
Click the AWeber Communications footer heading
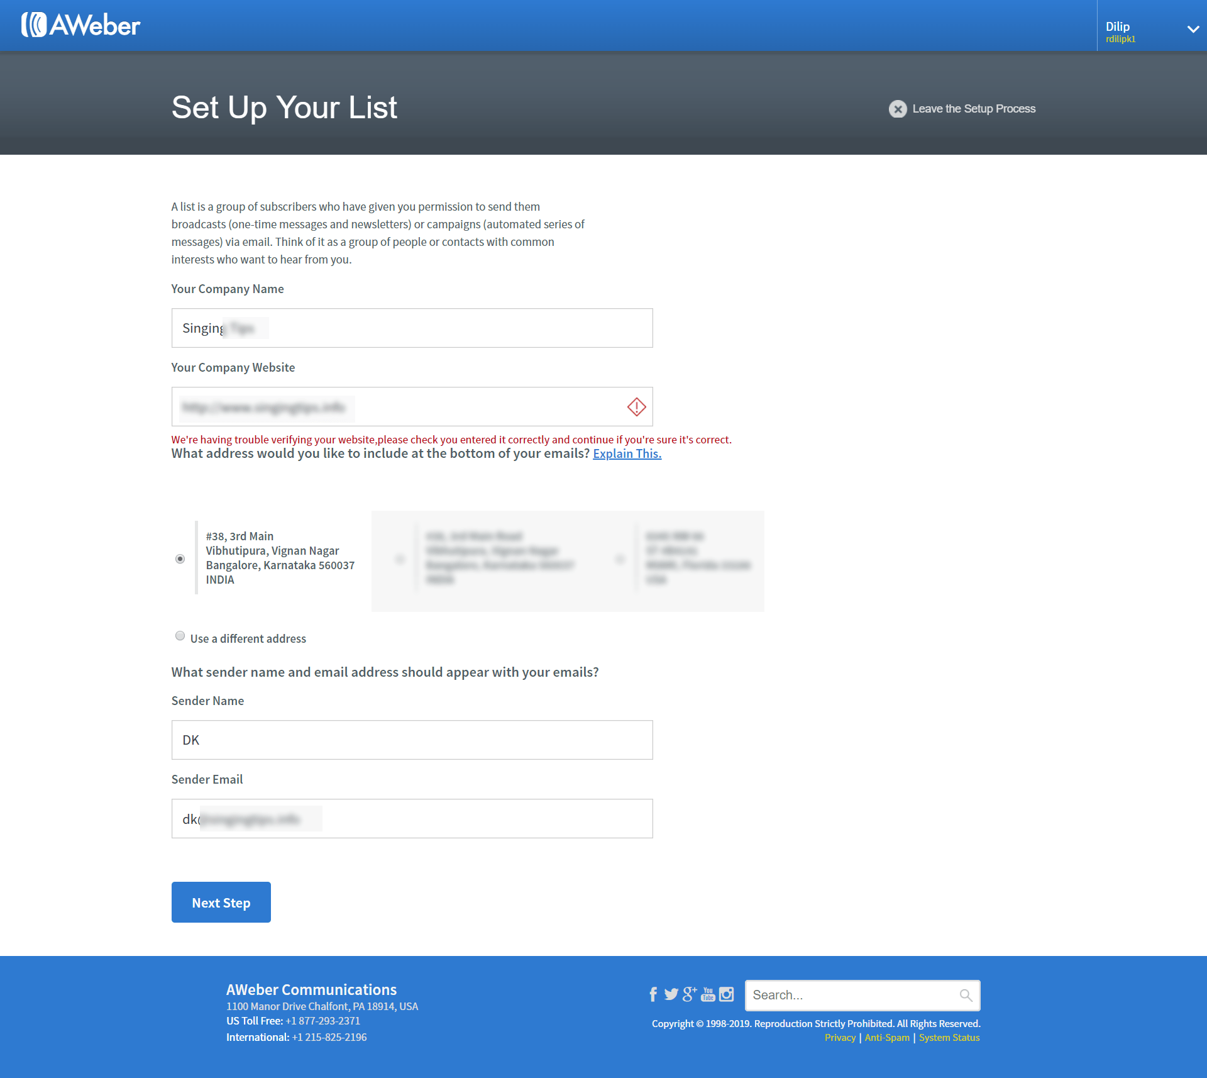311,989
